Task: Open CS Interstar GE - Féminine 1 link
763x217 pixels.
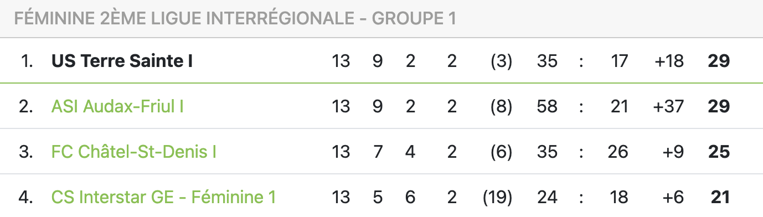Action: pyautogui.click(x=163, y=197)
